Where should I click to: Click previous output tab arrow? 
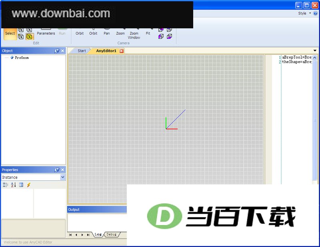coord(76,235)
